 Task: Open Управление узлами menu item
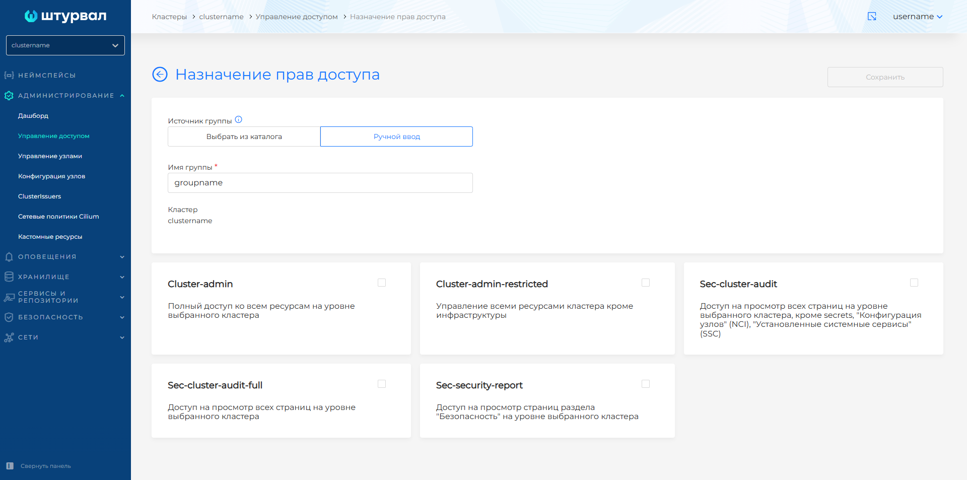click(x=50, y=156)
